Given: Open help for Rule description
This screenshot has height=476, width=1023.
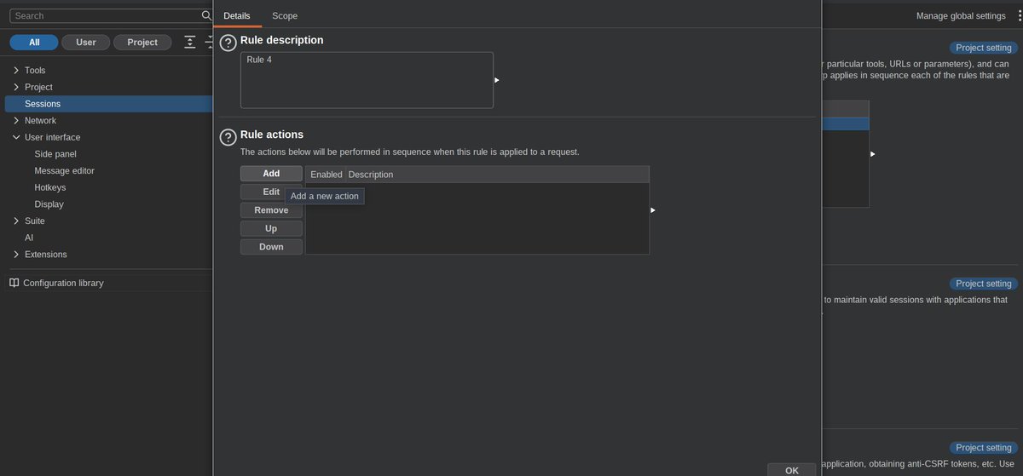Looking at the screenshot, I should point(228,43).
